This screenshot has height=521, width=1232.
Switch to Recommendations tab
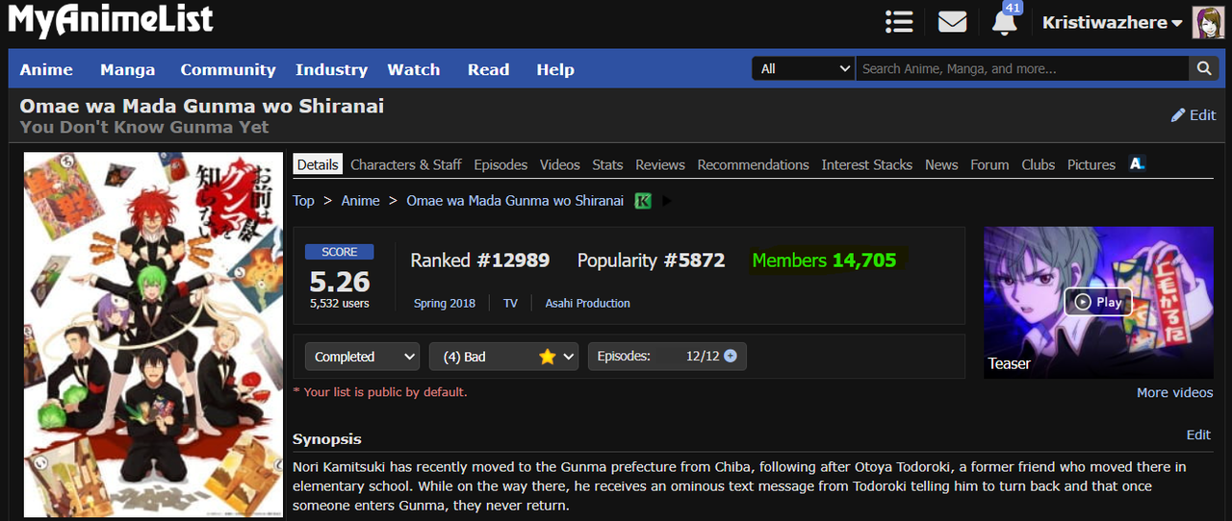click(x=754, y=164)
